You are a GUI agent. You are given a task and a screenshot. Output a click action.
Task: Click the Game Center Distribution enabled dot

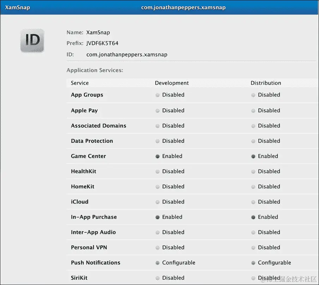coord(253,157)
